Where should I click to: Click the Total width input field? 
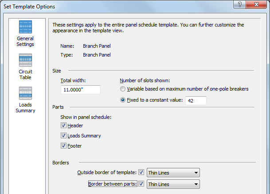81,90
